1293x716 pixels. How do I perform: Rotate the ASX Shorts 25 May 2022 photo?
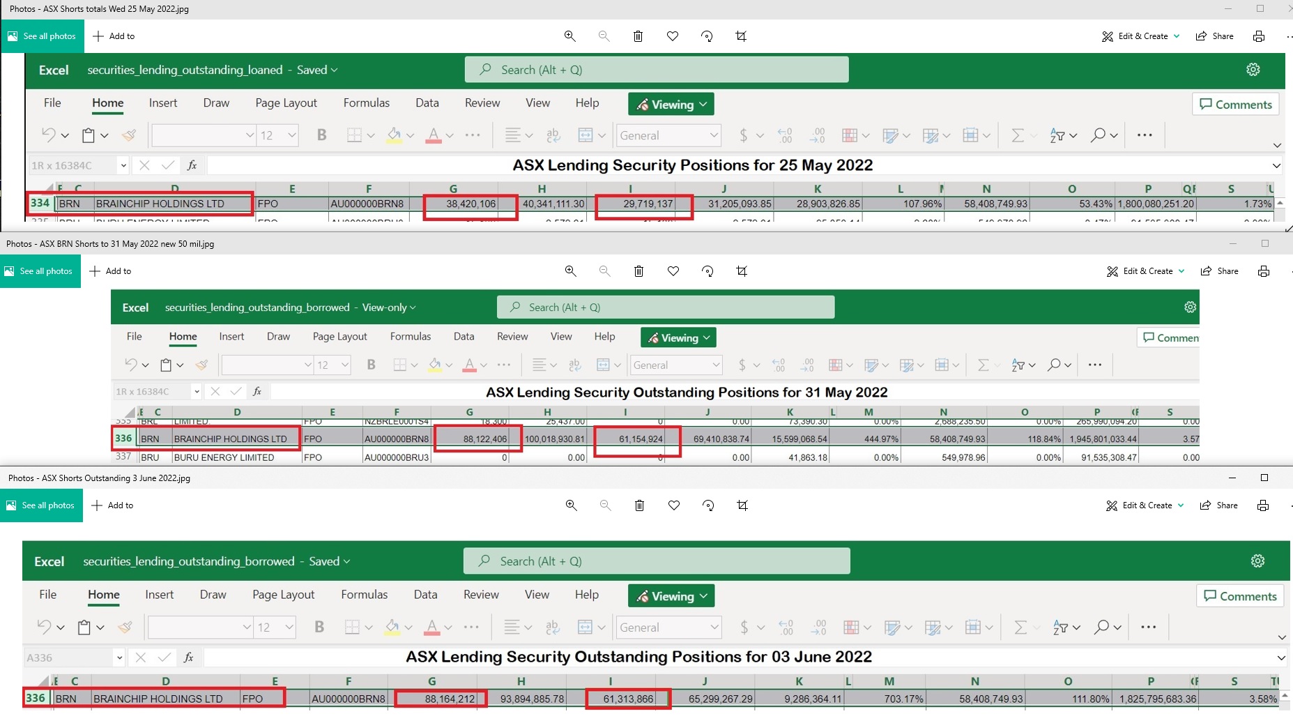click(707, 36)
